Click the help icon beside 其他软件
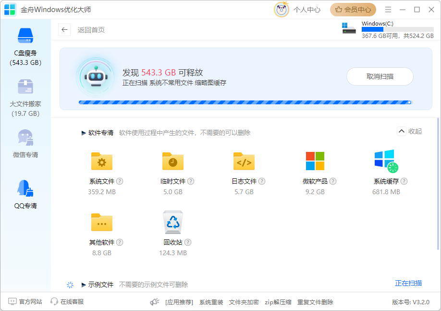The image size is (441, 311). (120, 242)
